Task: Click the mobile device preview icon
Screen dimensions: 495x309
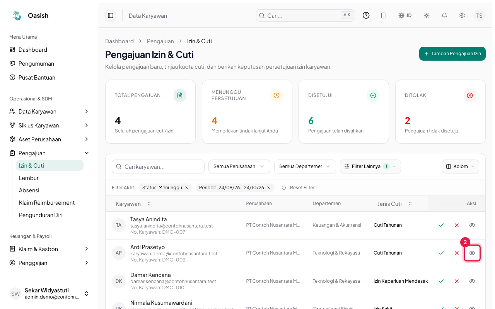Action: (383, 15)
